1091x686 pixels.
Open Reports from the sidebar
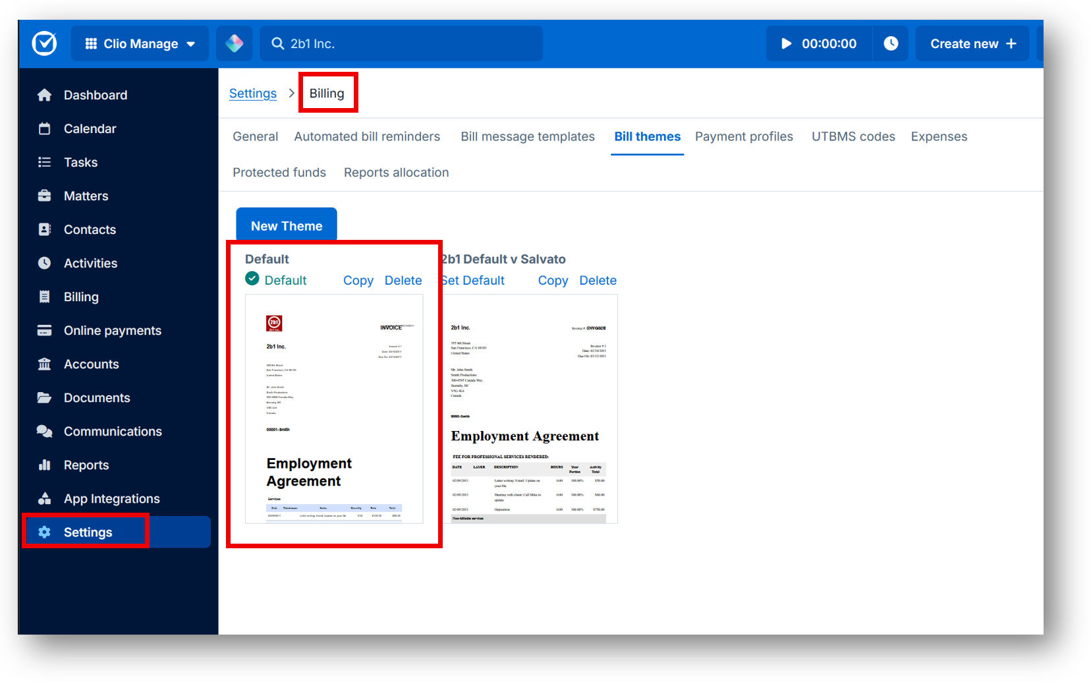pyautogui.click(x=86, y=465)
